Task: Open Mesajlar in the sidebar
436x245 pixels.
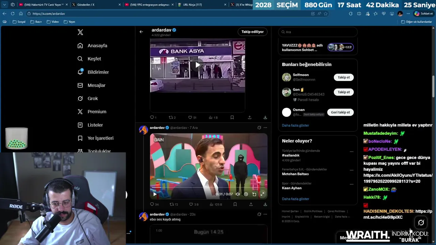Action: point(92,85)
